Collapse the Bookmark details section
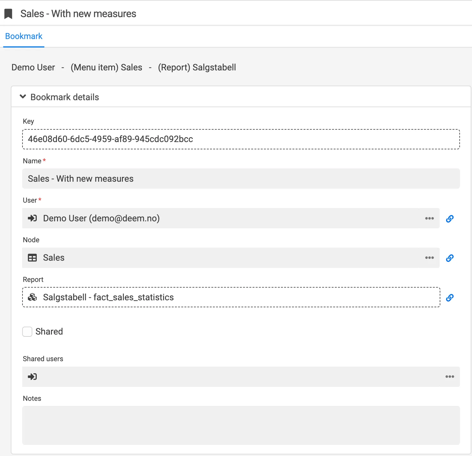 click(23, 96)
